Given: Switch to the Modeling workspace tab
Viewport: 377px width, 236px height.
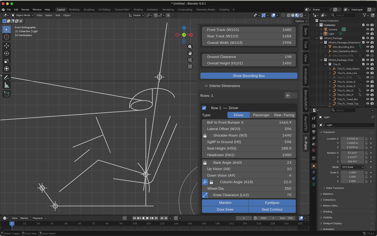Looking at the screenshot, I should coord(74,10).
